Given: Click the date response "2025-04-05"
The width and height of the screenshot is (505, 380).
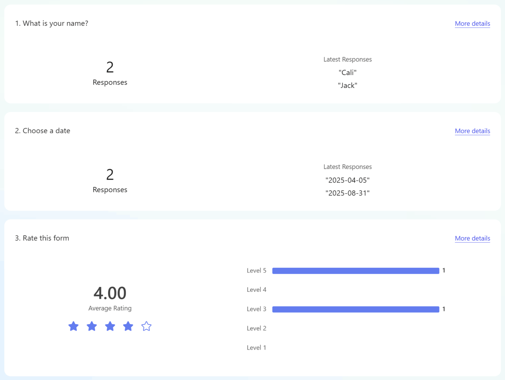Looking at the screenshot, I should [x=348, y=180].
